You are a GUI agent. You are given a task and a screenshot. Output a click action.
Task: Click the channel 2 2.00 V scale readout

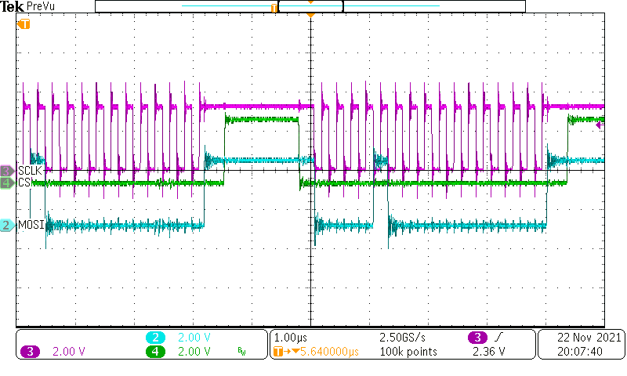click(x=194, y=338)
